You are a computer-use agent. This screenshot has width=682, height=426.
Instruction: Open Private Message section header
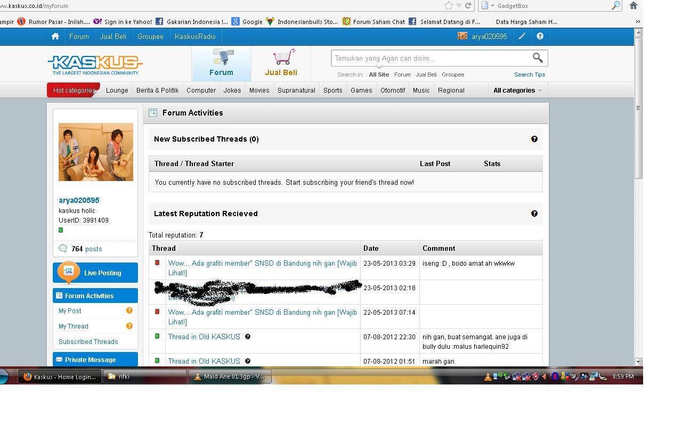click(95, 359)
